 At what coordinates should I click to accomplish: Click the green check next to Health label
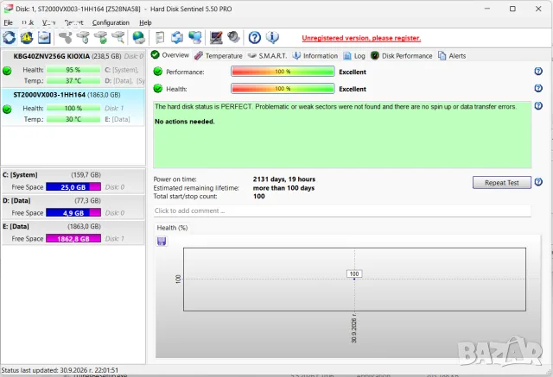pos(157,88)
